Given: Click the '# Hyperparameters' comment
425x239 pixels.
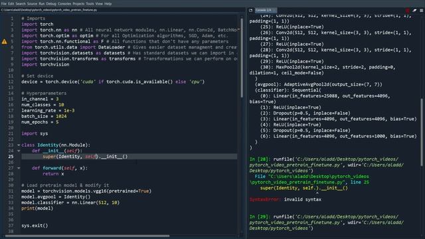Looking at the screenshot, I should (44, 93).
